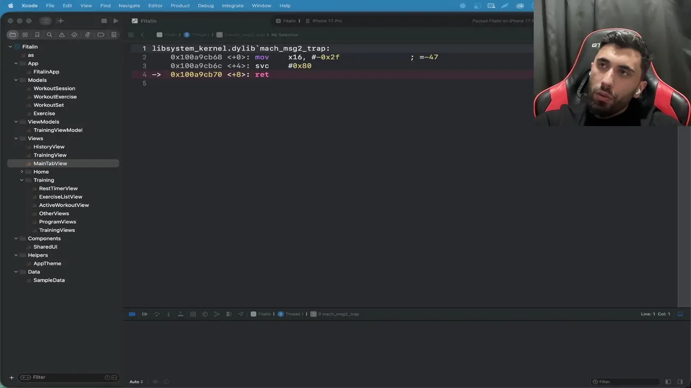Step out of the current function

(x=180, y=314)
